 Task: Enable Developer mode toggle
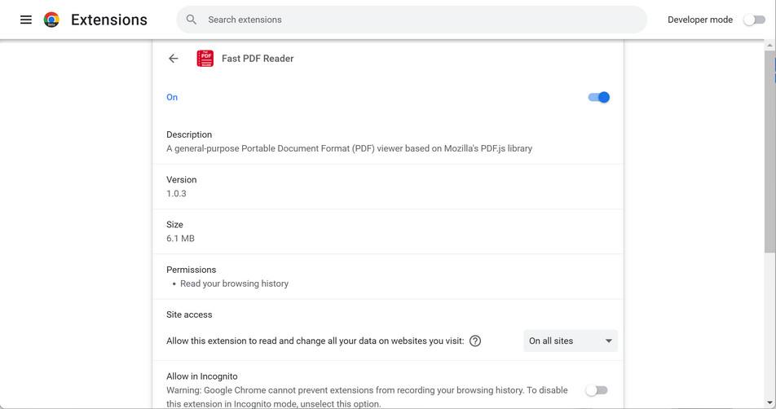coord(754,20)
